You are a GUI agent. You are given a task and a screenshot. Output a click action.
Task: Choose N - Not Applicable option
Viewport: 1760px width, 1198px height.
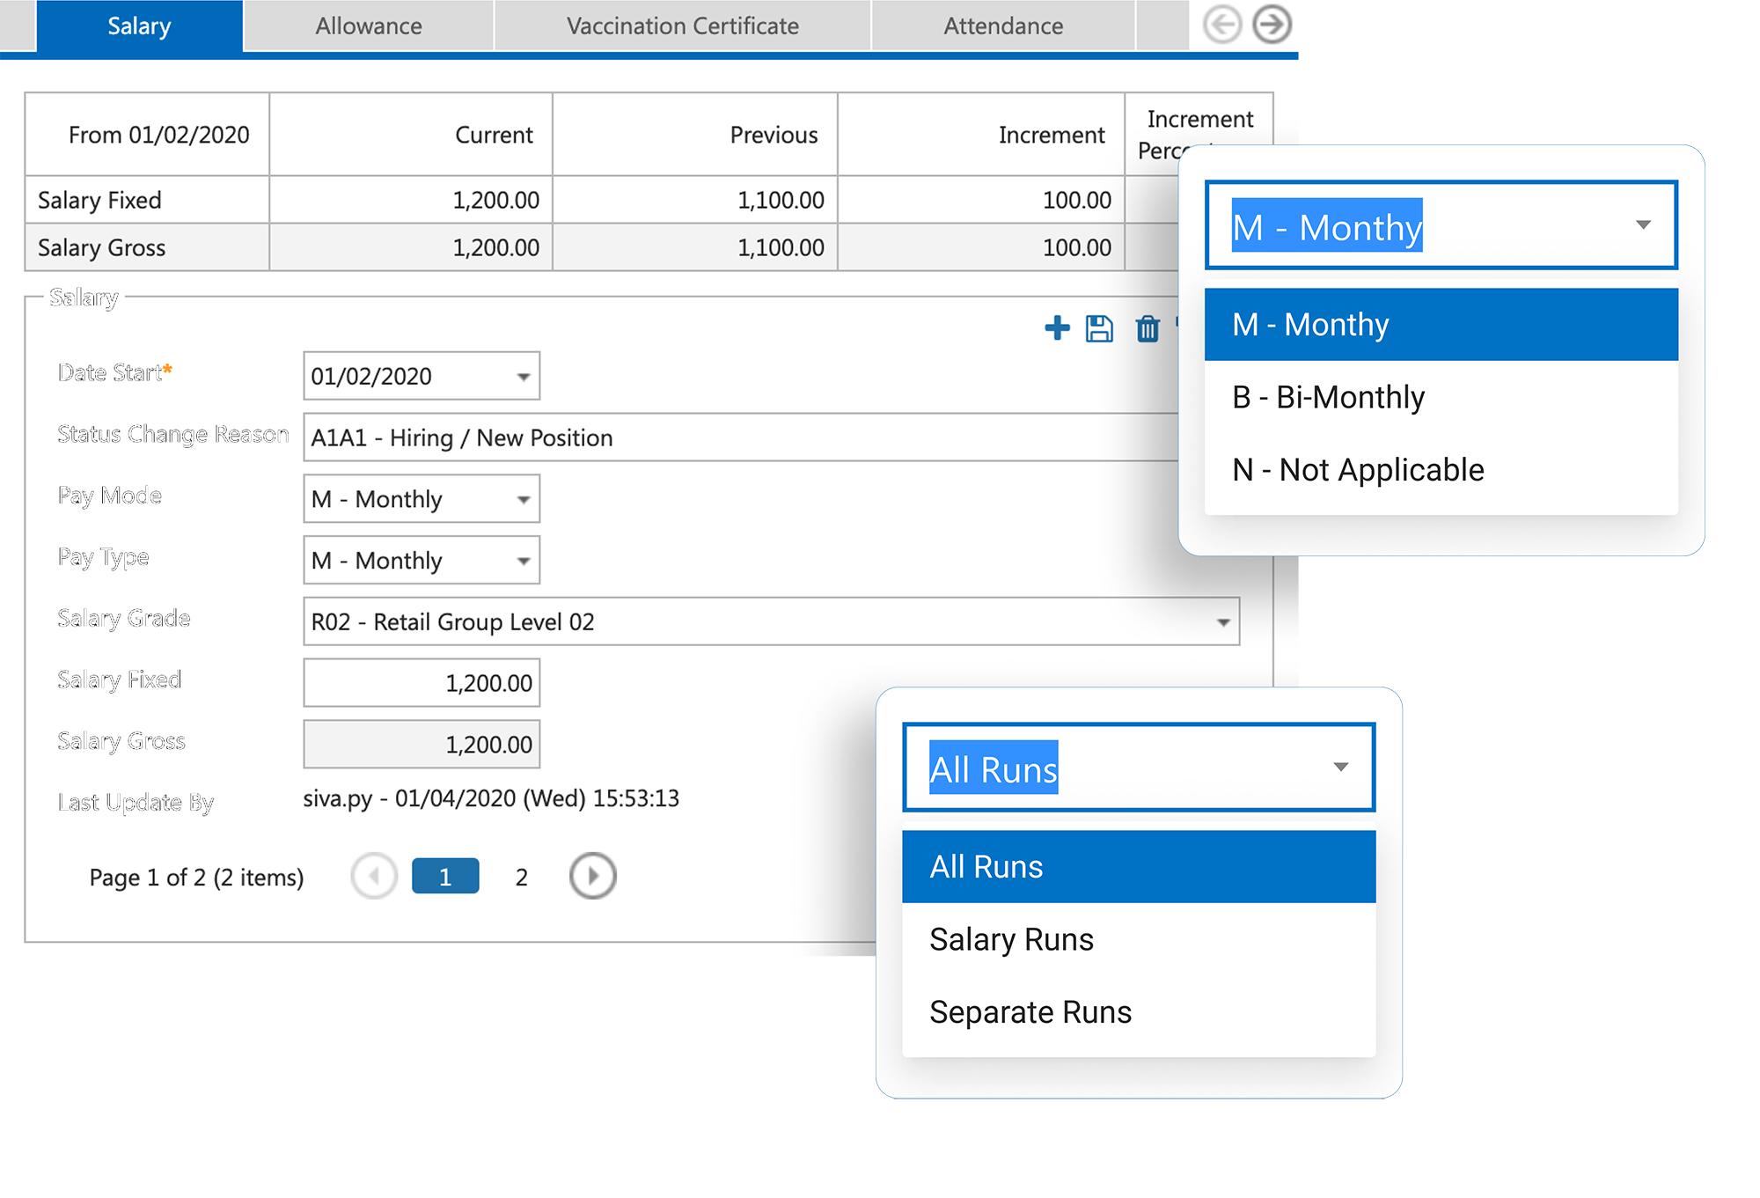pos(1358,470)
